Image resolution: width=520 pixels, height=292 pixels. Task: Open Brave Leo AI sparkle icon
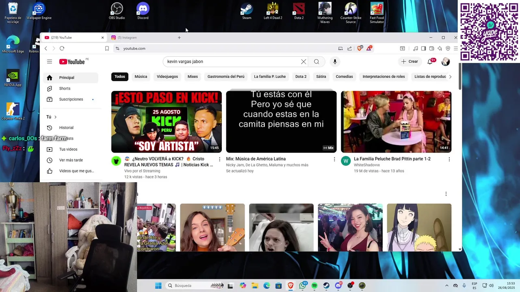(x=440, y=48)
